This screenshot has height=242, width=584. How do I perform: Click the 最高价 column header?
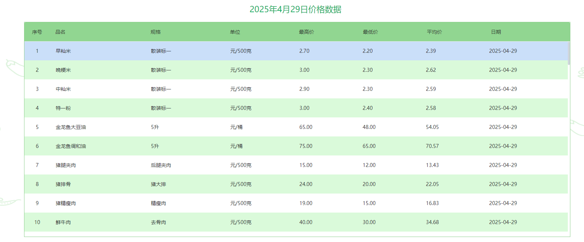click(x=306, y=32)
